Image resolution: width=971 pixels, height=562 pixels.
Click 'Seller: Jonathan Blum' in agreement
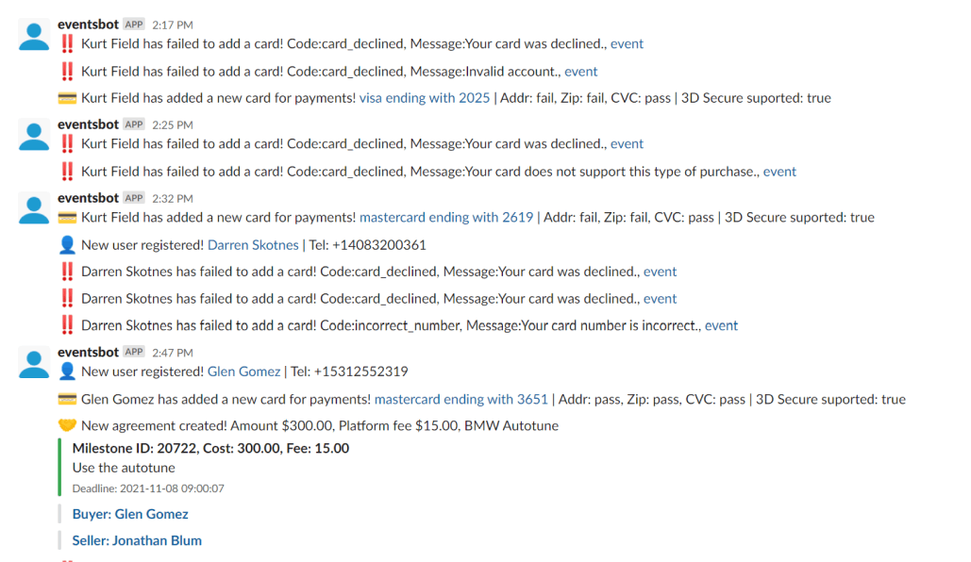(137, 541)
